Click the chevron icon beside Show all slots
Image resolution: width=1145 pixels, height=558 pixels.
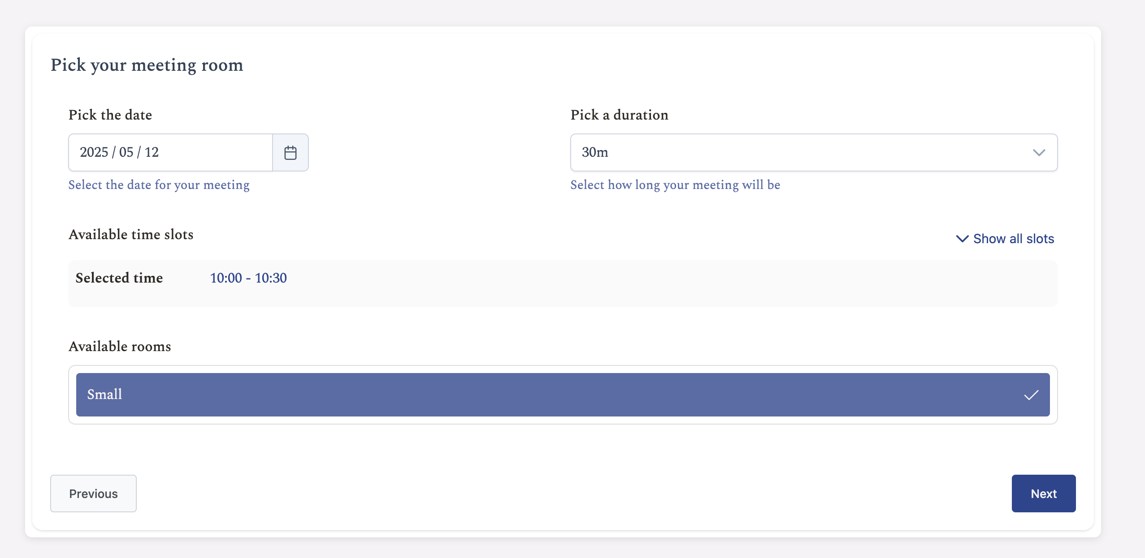coord(962,239)
